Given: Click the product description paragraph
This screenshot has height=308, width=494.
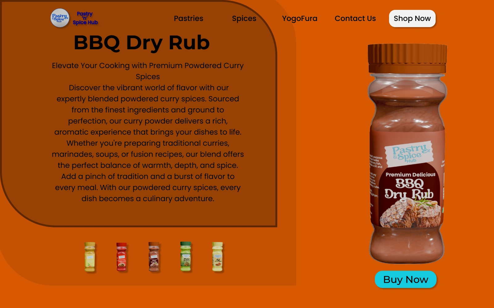Looking at the screenshot, I should tap(148, 143).
